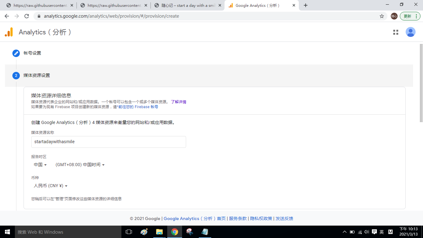Click the account profile avatar
423x238 pixels.
(411, 32)
